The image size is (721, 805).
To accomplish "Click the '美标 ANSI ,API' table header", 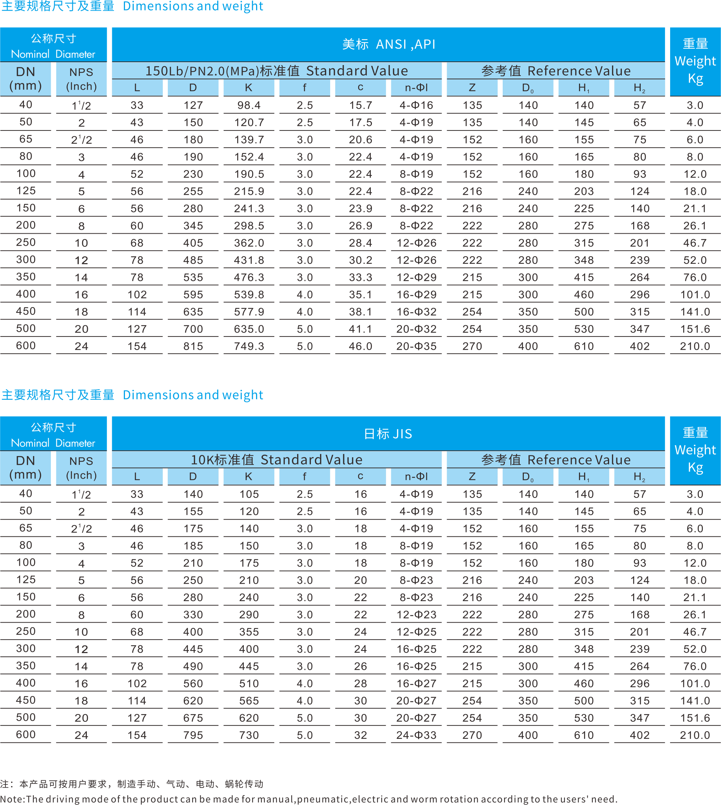I will [388, 44].
